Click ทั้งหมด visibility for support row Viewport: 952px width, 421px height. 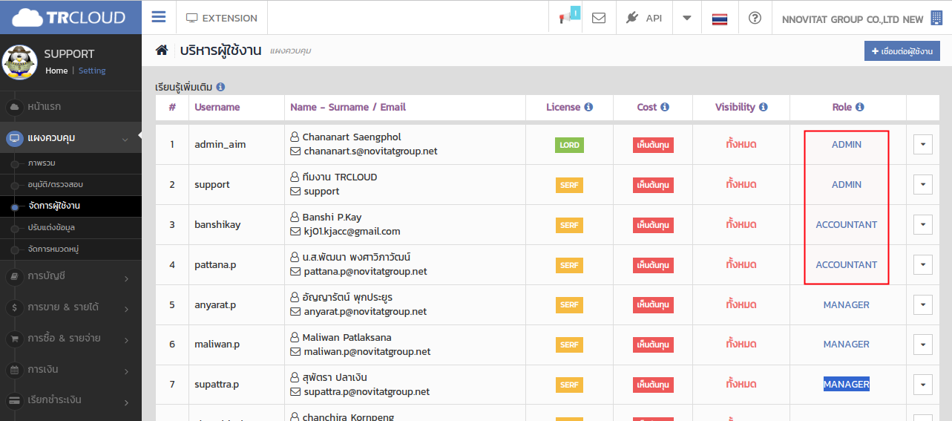(x=741, y=184)
